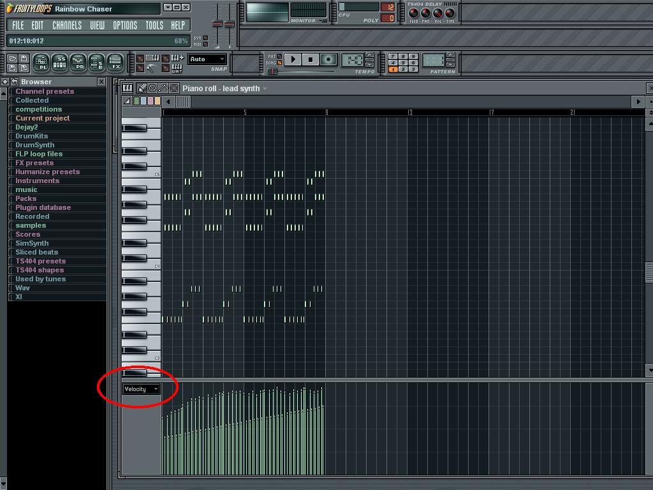The image size is (653, 490).
Task: Enable SONG mode
Action: pyautogui.click(x=279, y=63)
